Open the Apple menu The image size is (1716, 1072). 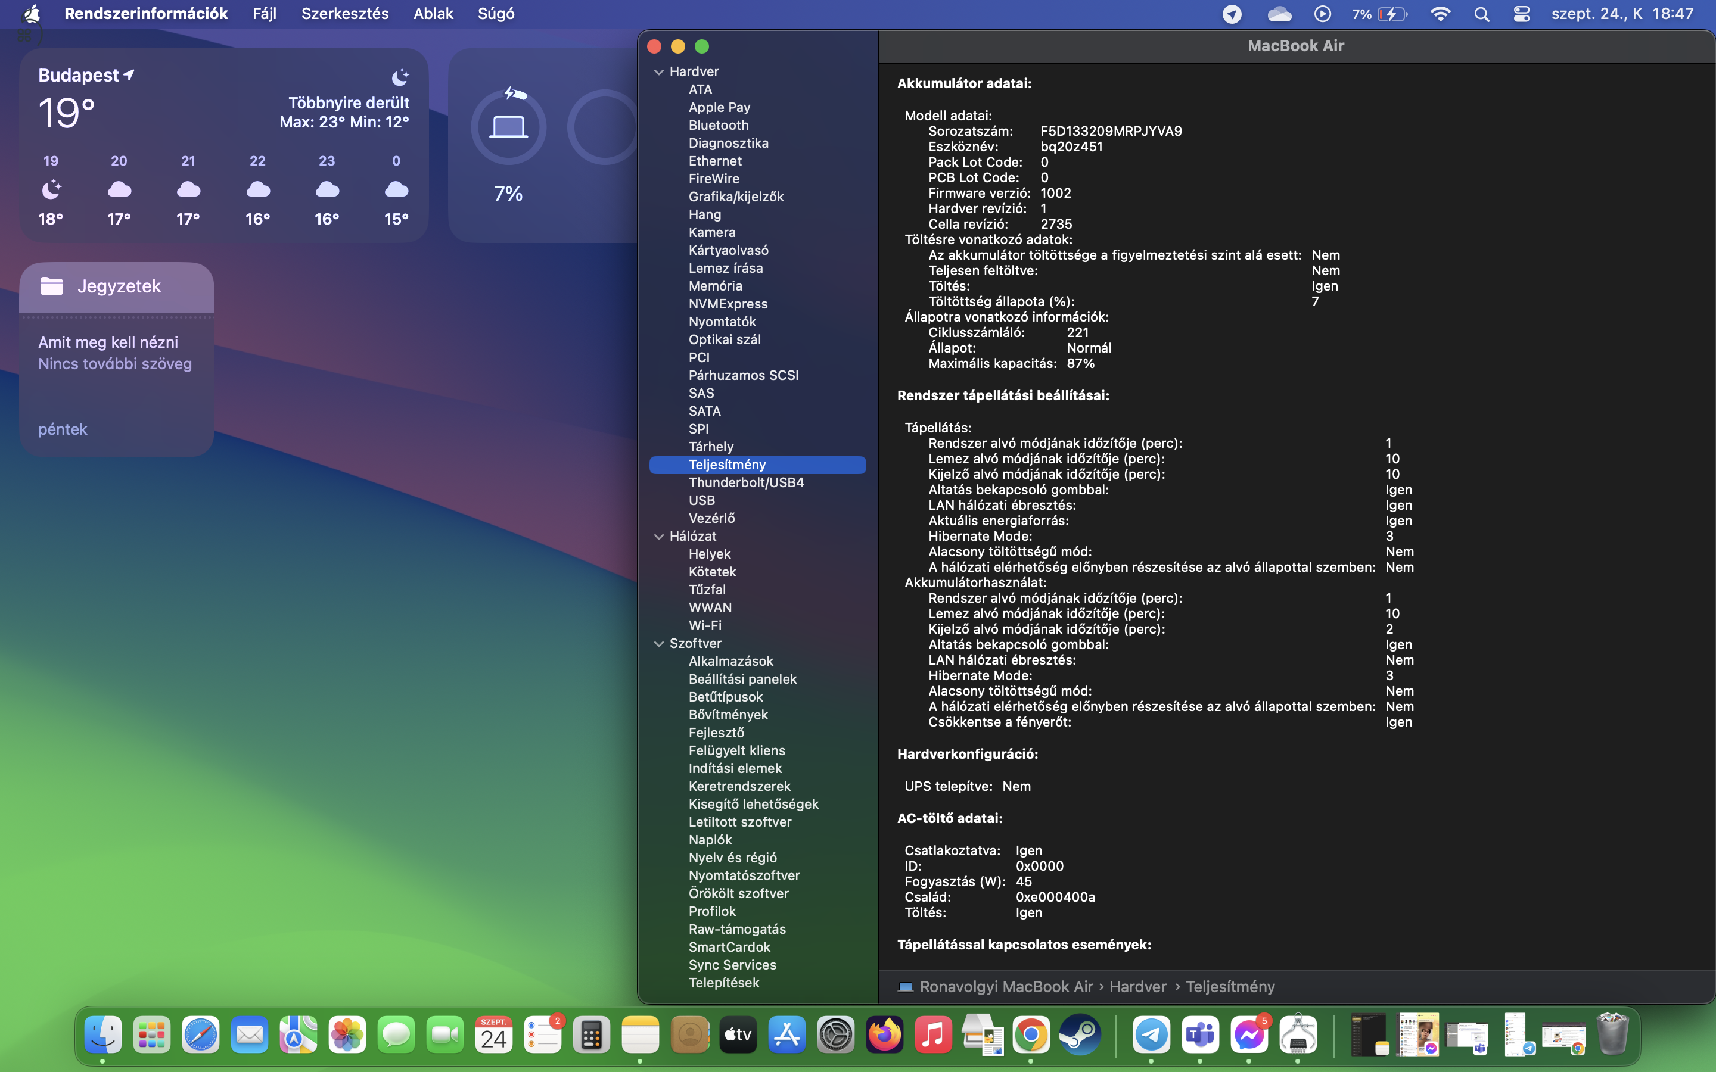pyautogui.click(x=31, y=14)
